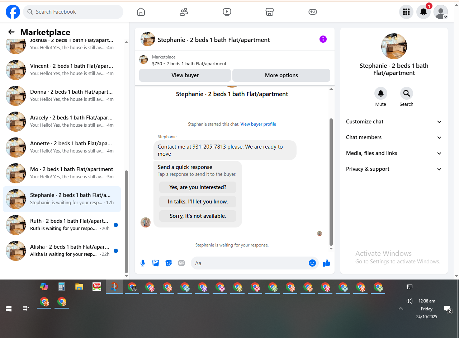Image resolution: width=459 pixels, height=338 pixels.
Task: Click Stephanie's chat header title
Action: (214, 40)
